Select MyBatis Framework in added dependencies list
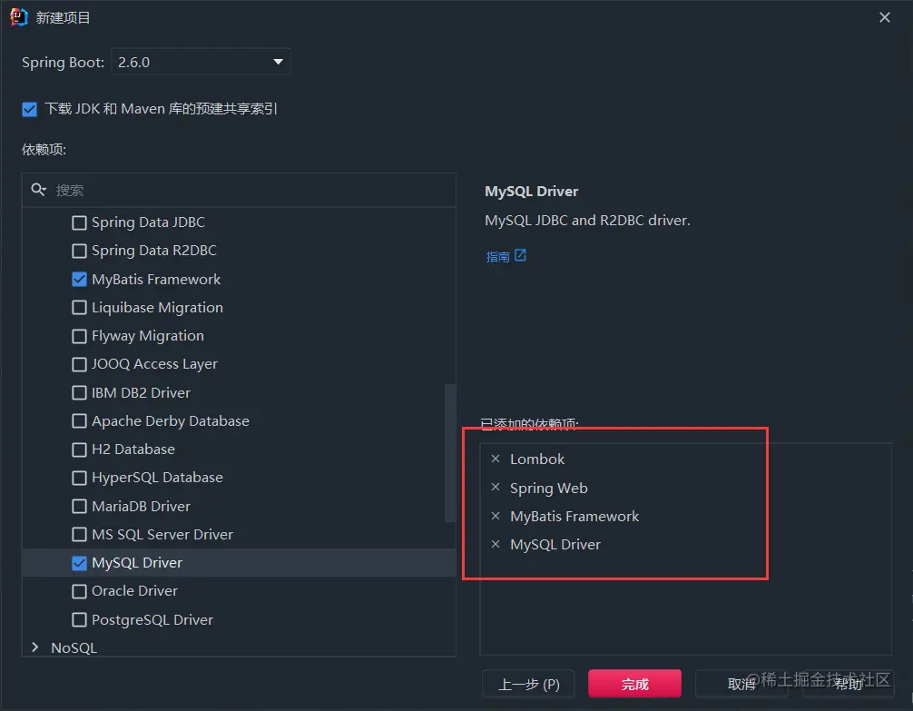 [x=574, y=516]
